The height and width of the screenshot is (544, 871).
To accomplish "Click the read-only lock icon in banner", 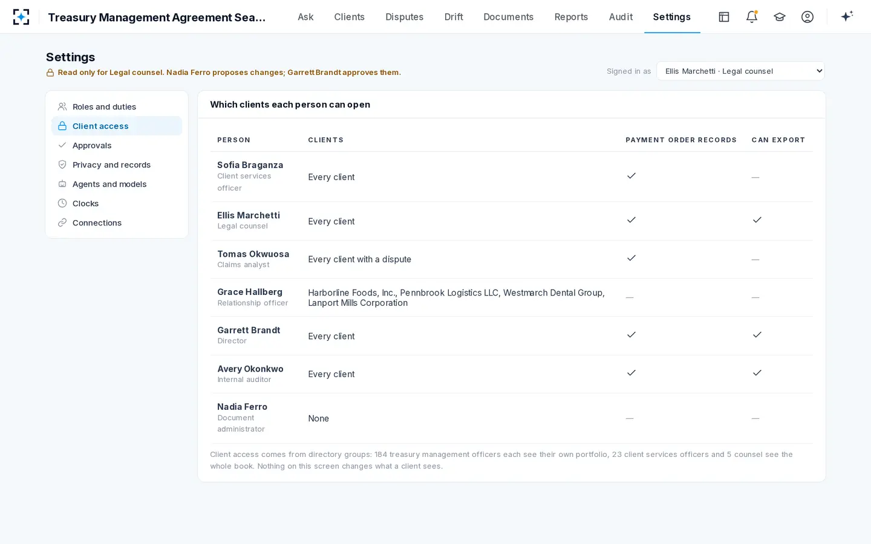I will [x=50, y=73].
